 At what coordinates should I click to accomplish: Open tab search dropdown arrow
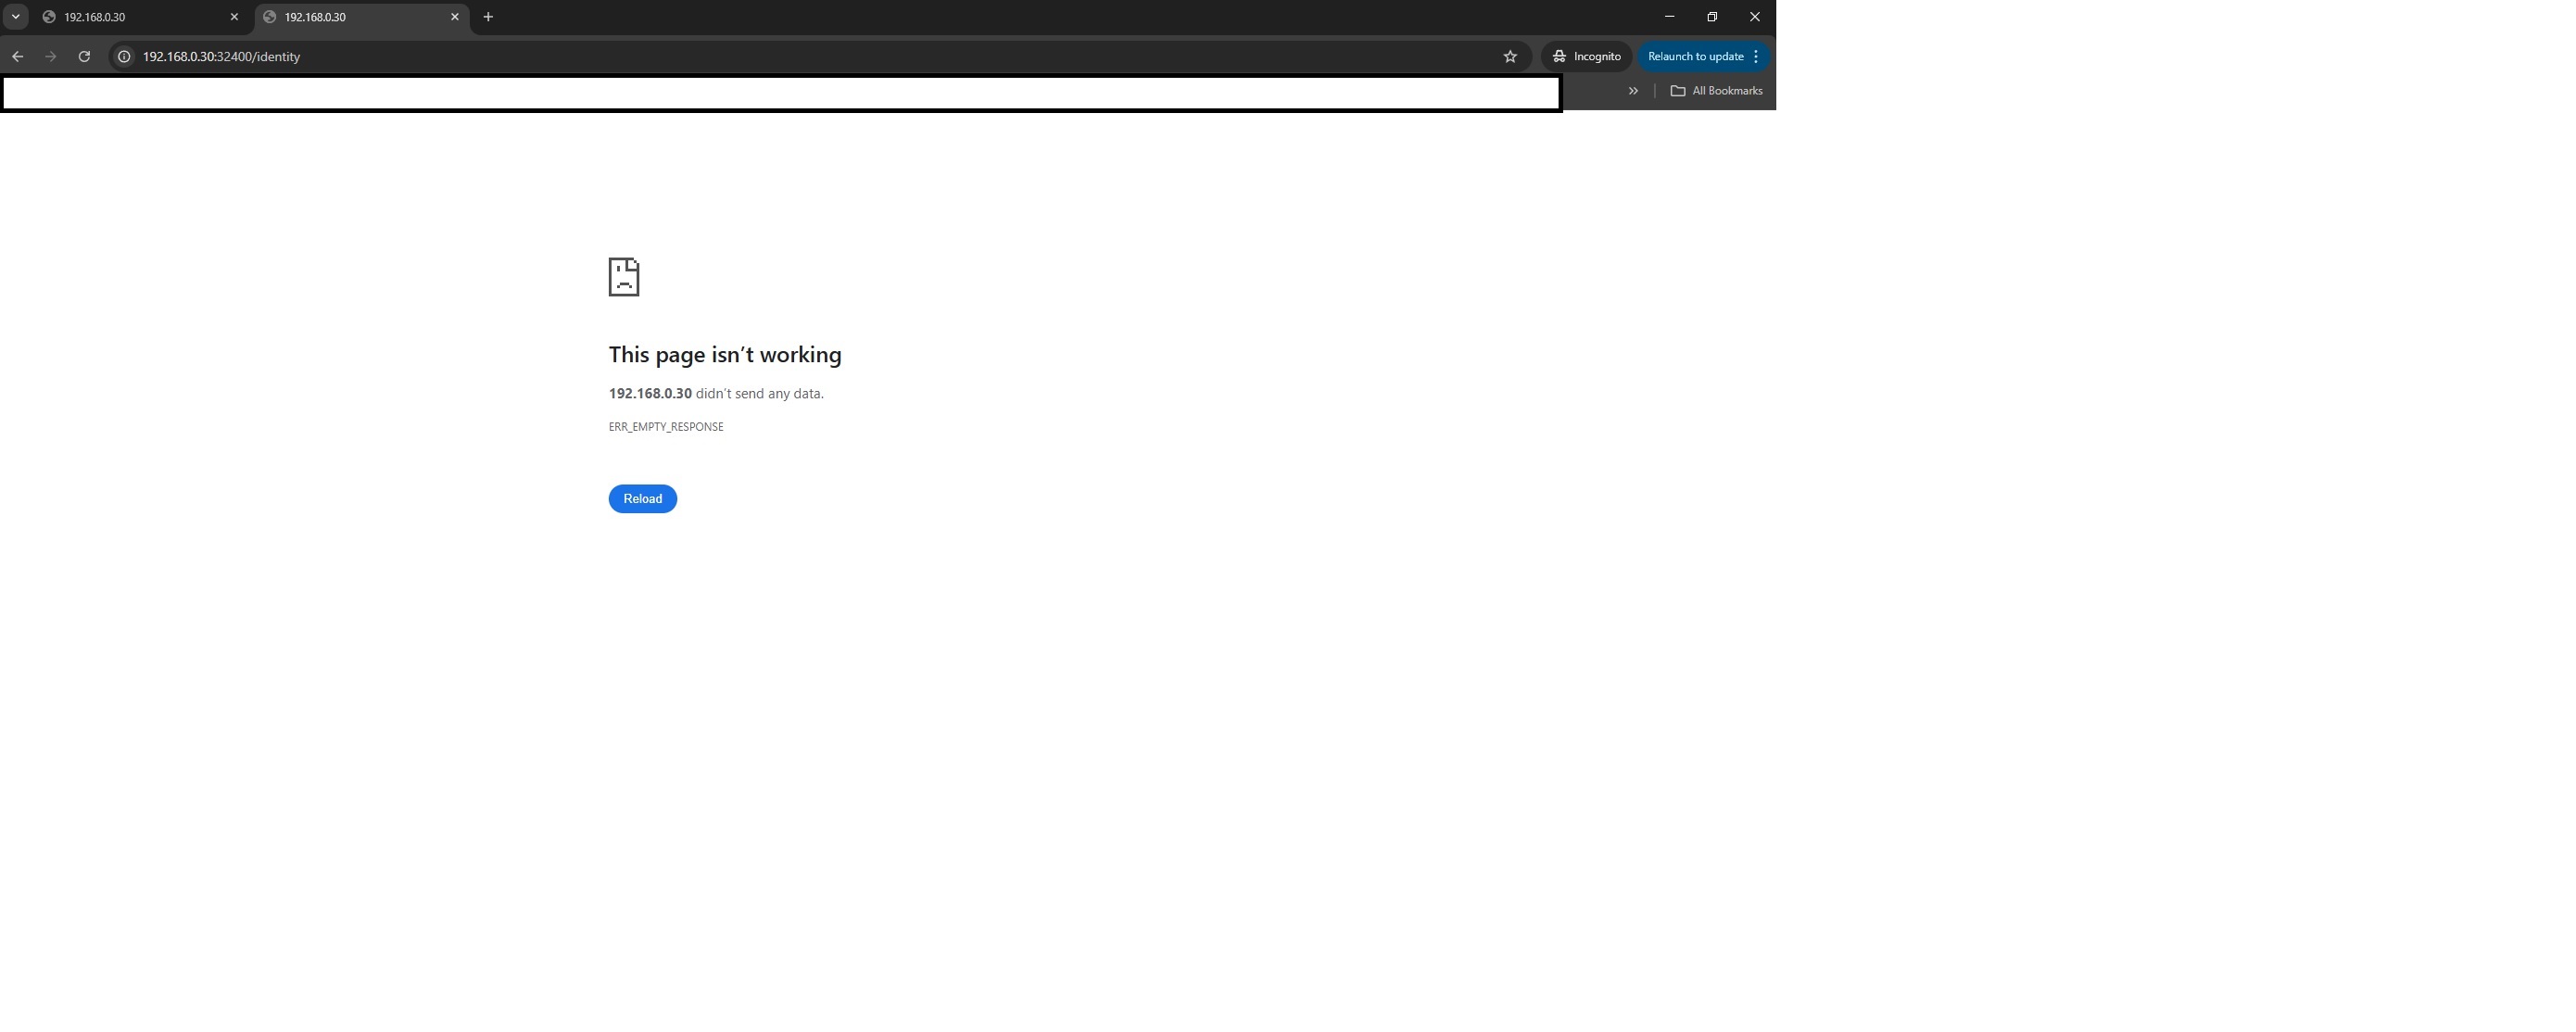coord(15,17)
